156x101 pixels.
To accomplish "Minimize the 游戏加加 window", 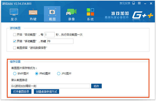I will (x=145, y=4).
